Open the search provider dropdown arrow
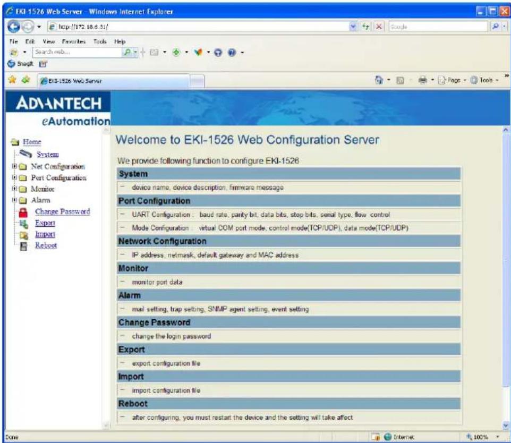Viewport: 511px width, 443px height. point(505,27)
